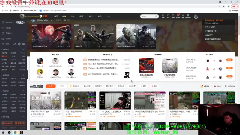Click the Chrome update button in toolbar
This screenshot has height=135, width=240.
(x=235, y=6)
